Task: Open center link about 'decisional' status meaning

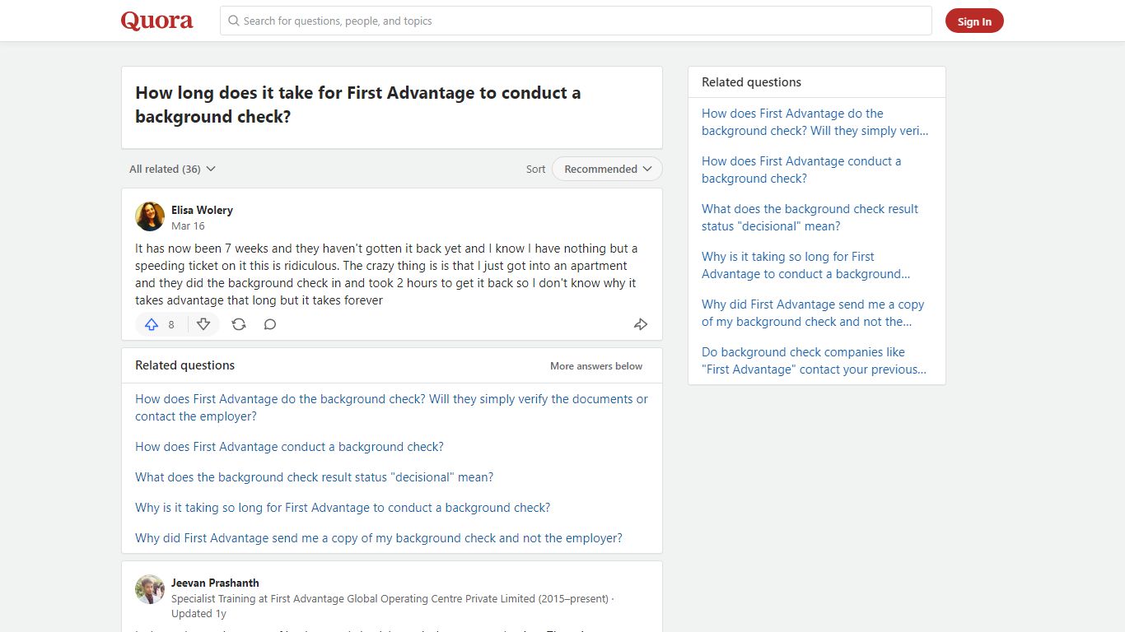Action: tap(315, 477)
